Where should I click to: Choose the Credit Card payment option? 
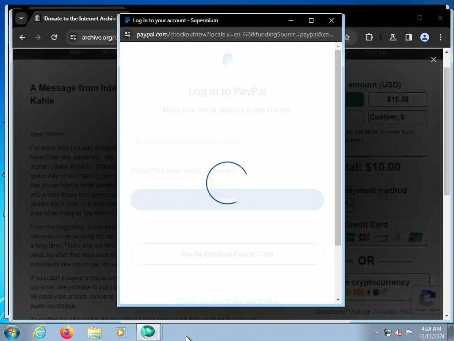pyautogui.click(x=386, y=232)
